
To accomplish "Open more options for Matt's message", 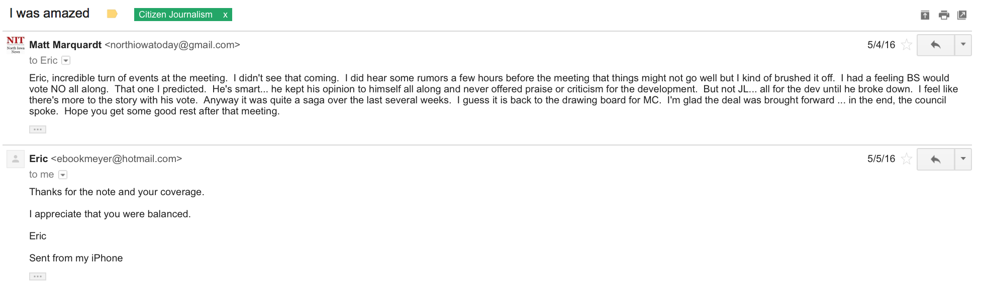I will click(963, 45).
